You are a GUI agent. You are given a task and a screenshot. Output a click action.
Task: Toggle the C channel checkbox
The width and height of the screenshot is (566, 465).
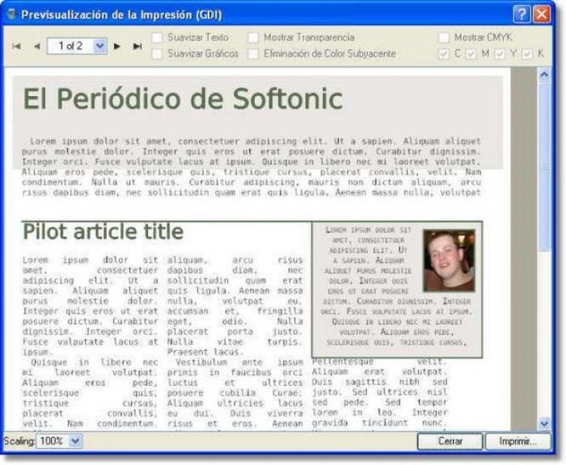(x=444, y=54)
